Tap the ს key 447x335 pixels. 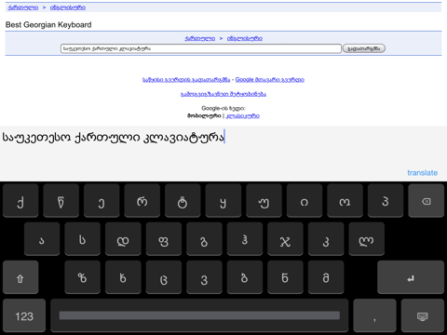82,239
